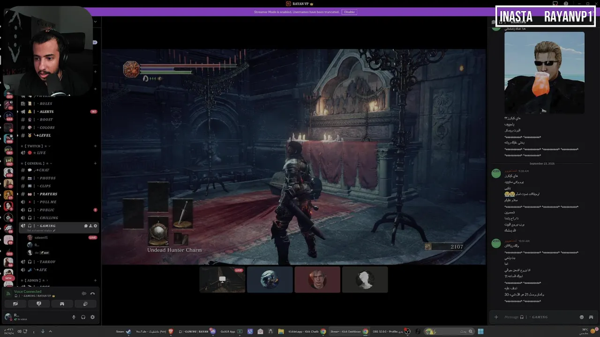Create a channel in the GENERAL category
This screenshot has width=600, height=337.
pyautogui.click(x=95, y=163)
